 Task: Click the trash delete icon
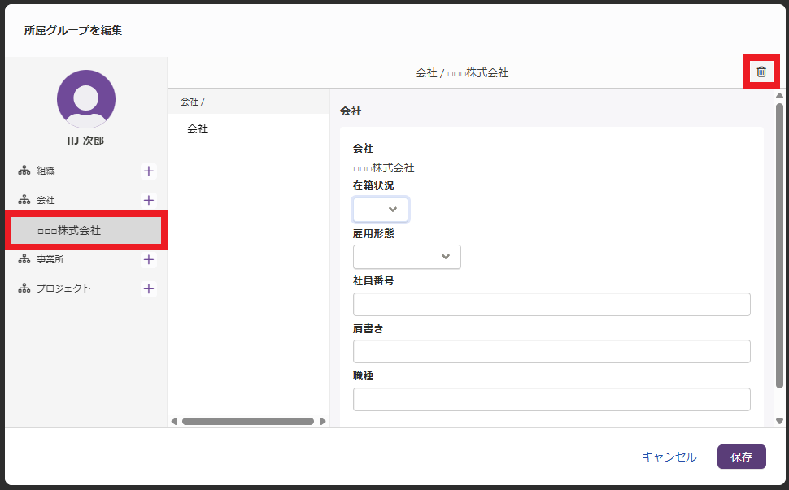761,72
